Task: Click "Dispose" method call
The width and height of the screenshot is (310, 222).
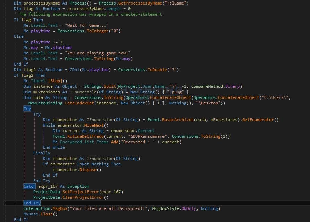Action: (88, 170)
